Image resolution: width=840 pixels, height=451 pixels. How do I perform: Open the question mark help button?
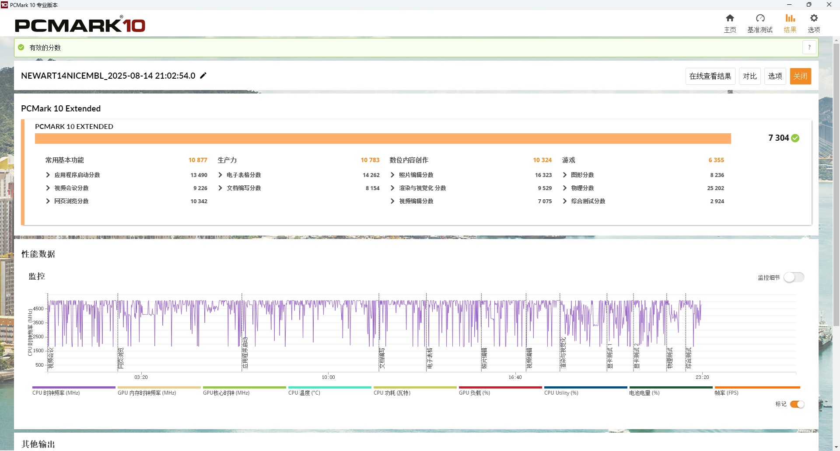(x=809, y=47)
